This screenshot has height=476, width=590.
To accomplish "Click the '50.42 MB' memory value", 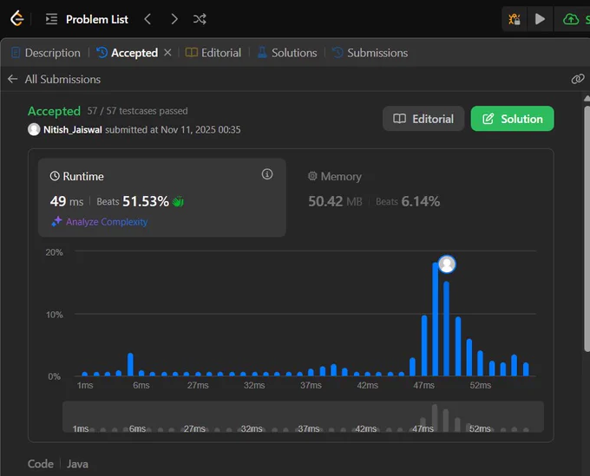I will [x=335, y=201].
